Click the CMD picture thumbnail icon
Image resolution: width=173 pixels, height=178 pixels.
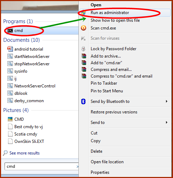[10, 119]
